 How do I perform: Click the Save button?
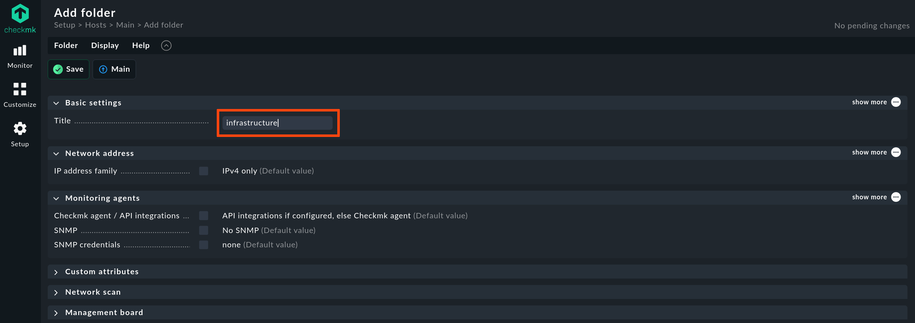[69, 69]
